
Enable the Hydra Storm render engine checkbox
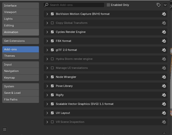[52, 59]
